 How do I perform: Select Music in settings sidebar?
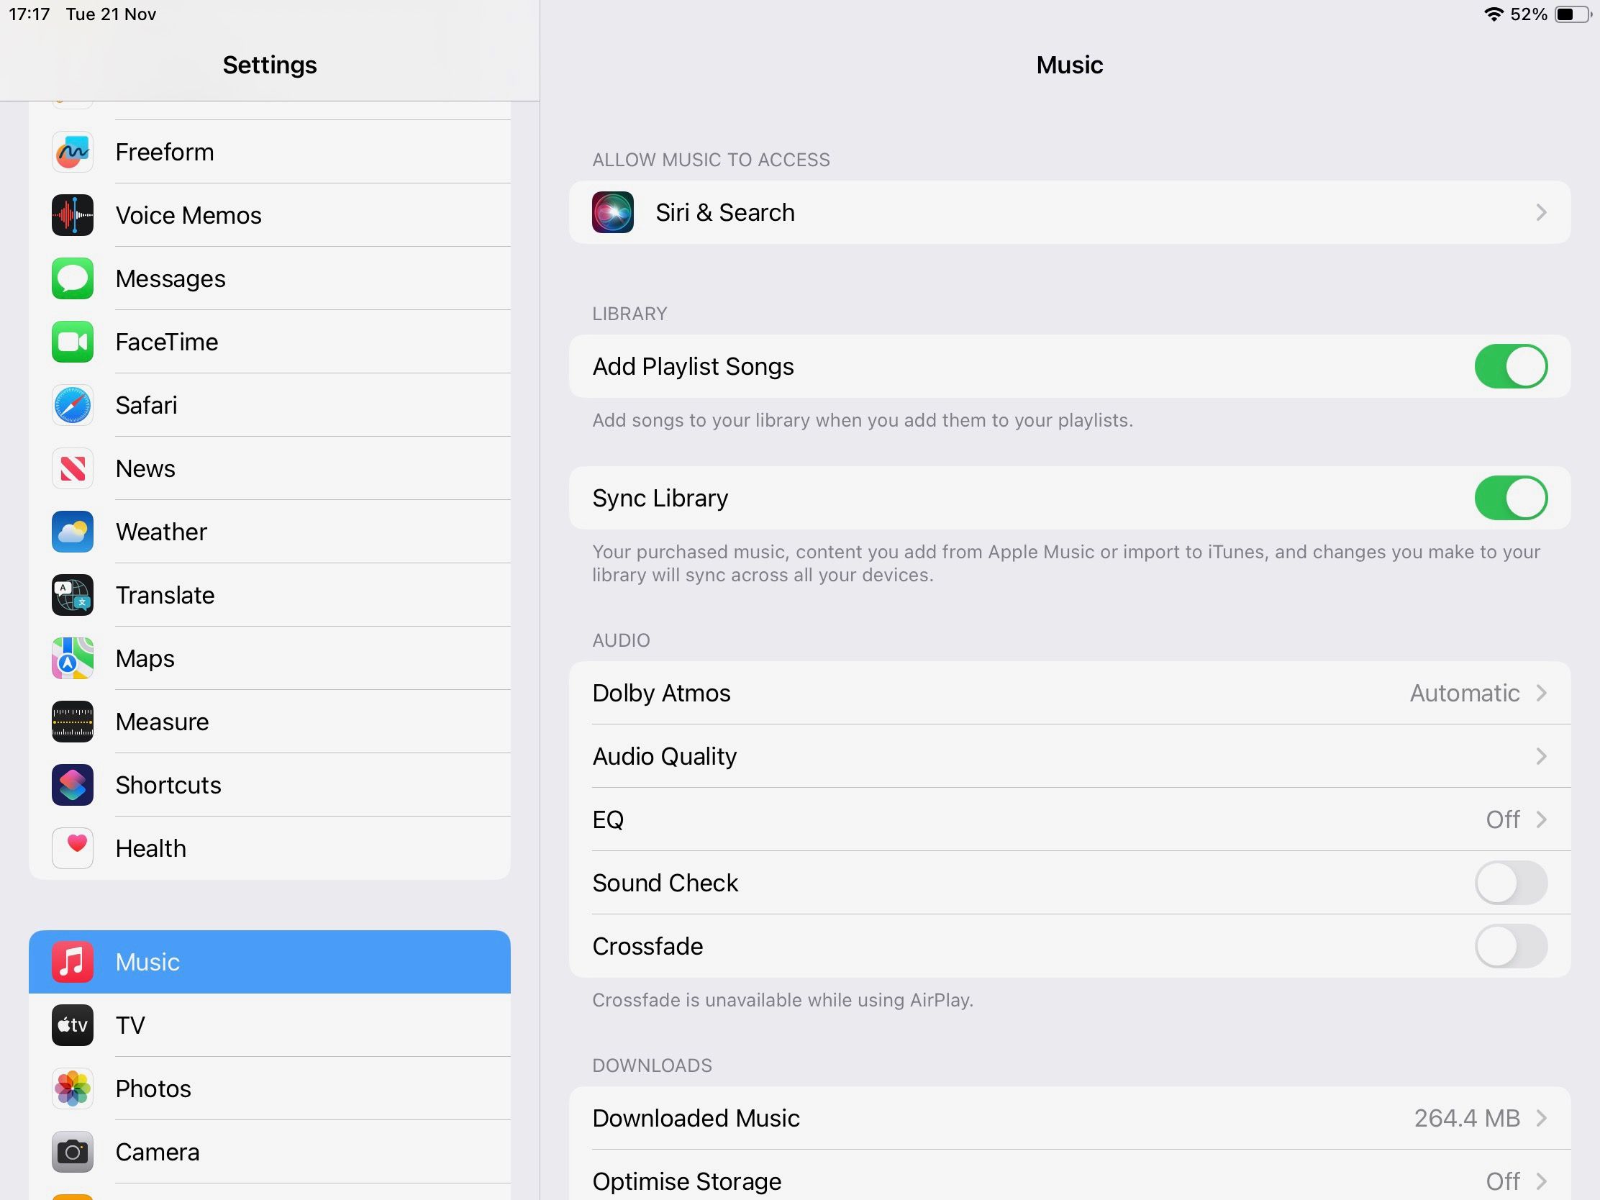coord(270,962)
